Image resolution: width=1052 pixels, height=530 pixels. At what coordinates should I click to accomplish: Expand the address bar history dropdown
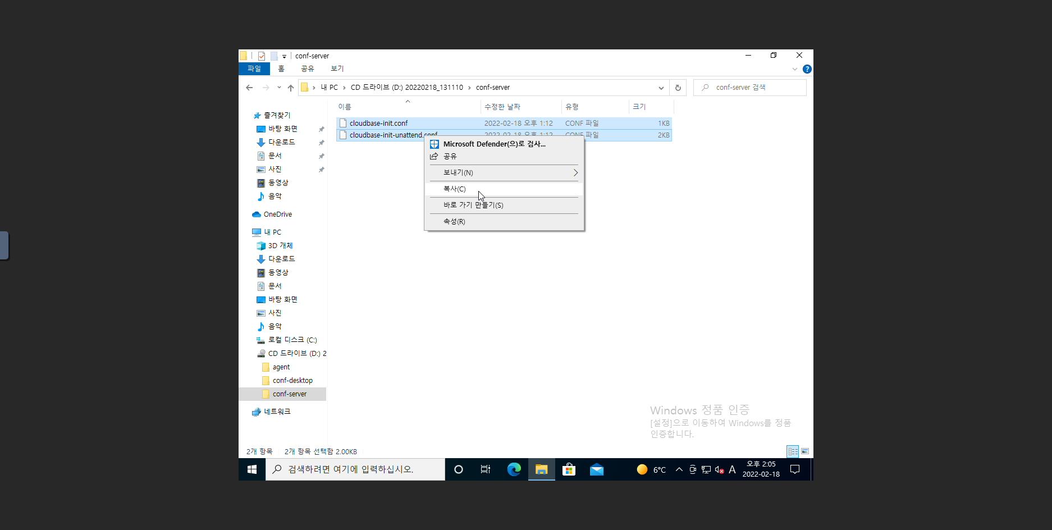coord(661,88)
